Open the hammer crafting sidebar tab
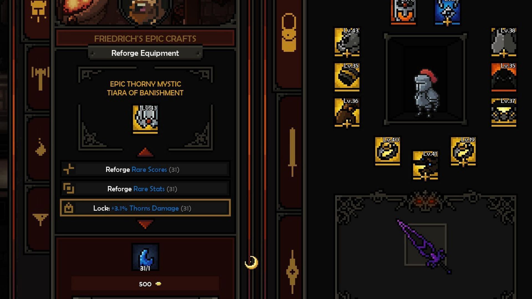Image resolution: width=532 pixels, height=299 pixels. (x=40, y=79)
